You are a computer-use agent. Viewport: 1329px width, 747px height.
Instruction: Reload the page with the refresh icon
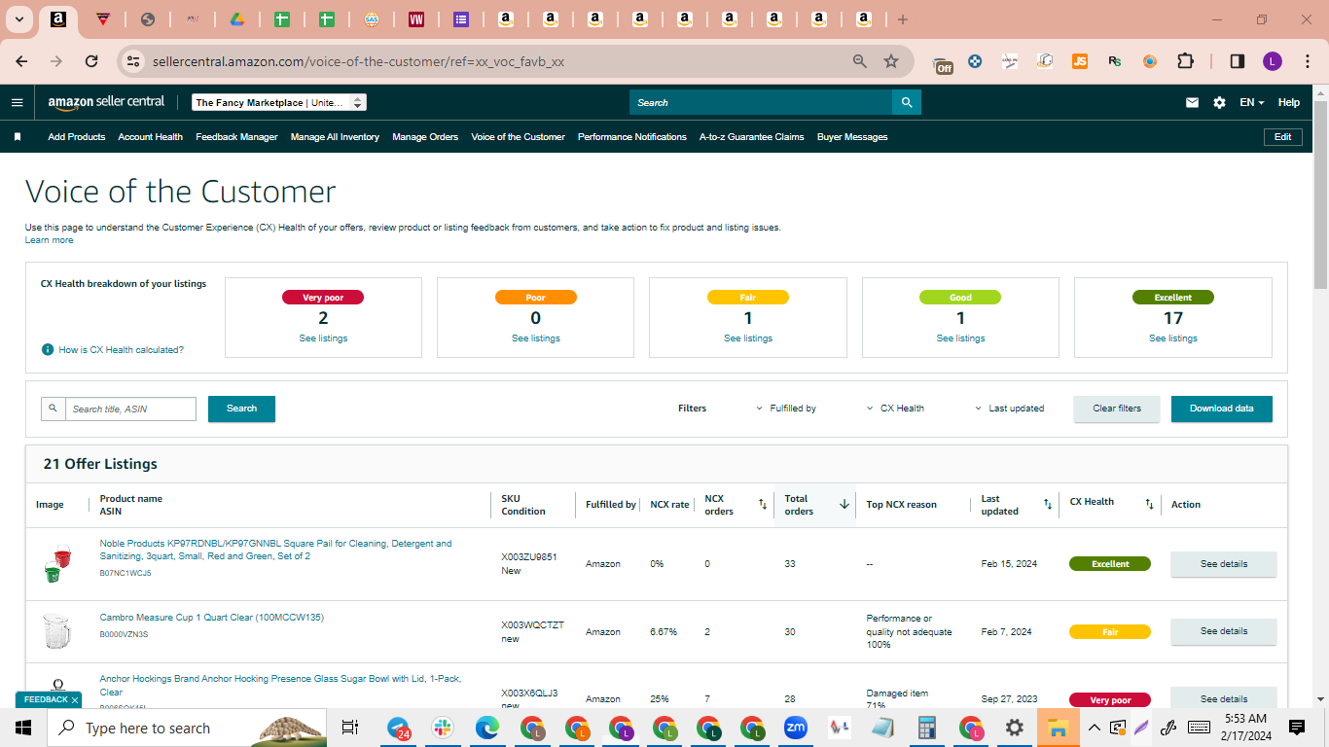coord(91,61)
